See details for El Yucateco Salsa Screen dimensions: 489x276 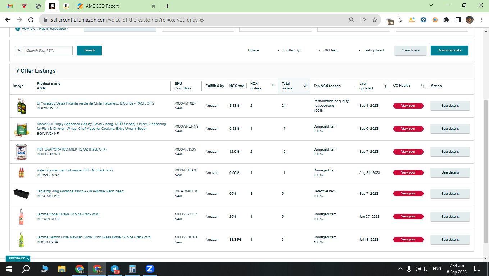(450, 106)
